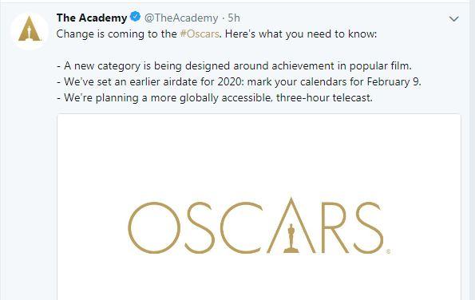Open the attached image's white area above the logo

[x=259, y=155]
